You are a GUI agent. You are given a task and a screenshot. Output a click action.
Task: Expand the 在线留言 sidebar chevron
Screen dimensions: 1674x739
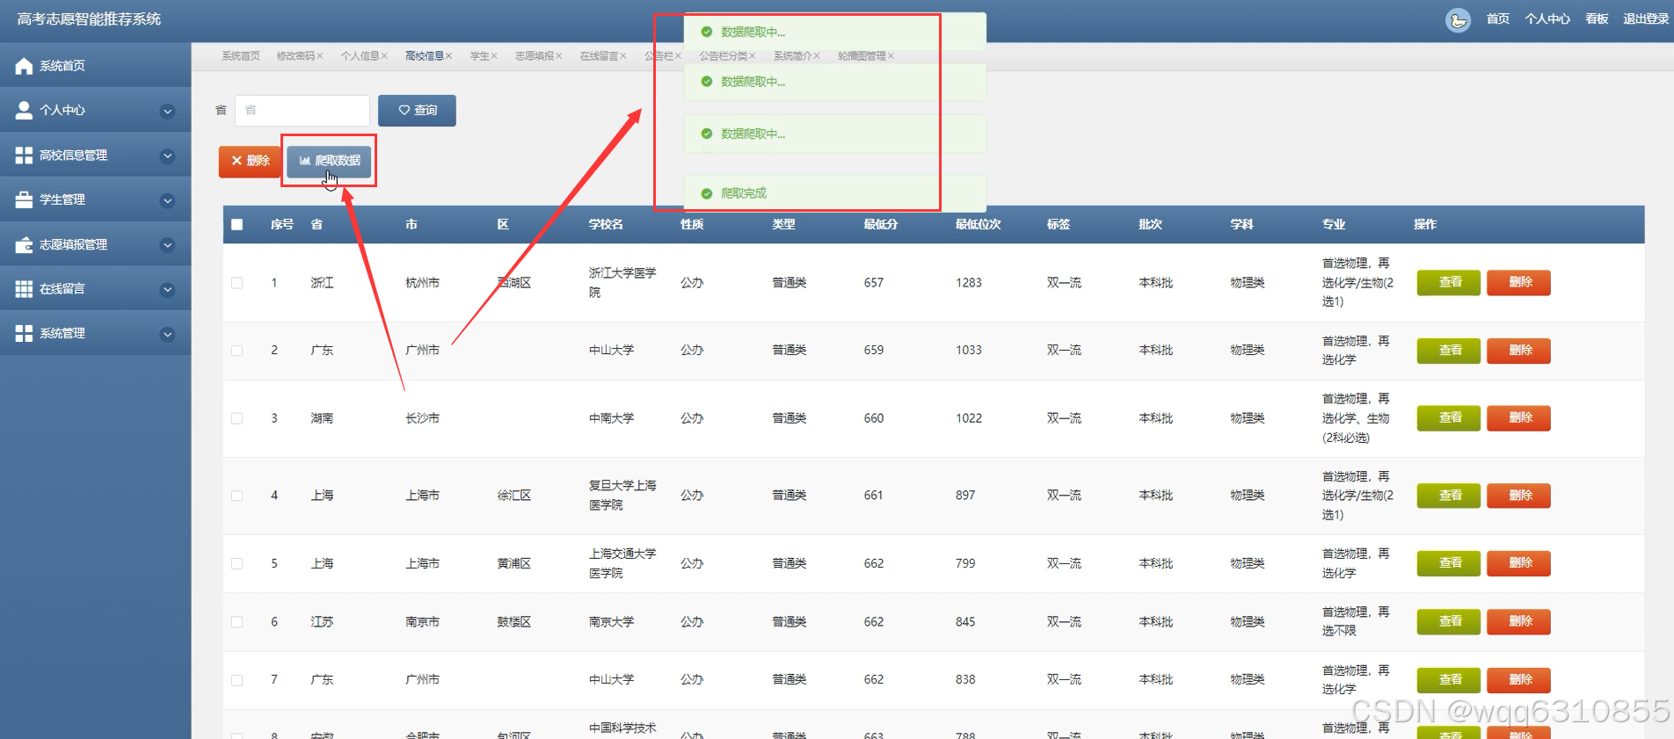coord(167,289)
